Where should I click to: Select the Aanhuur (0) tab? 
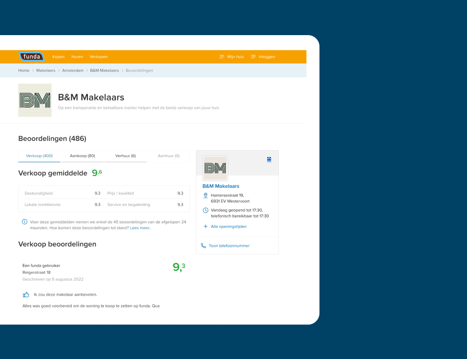point(169,156)
